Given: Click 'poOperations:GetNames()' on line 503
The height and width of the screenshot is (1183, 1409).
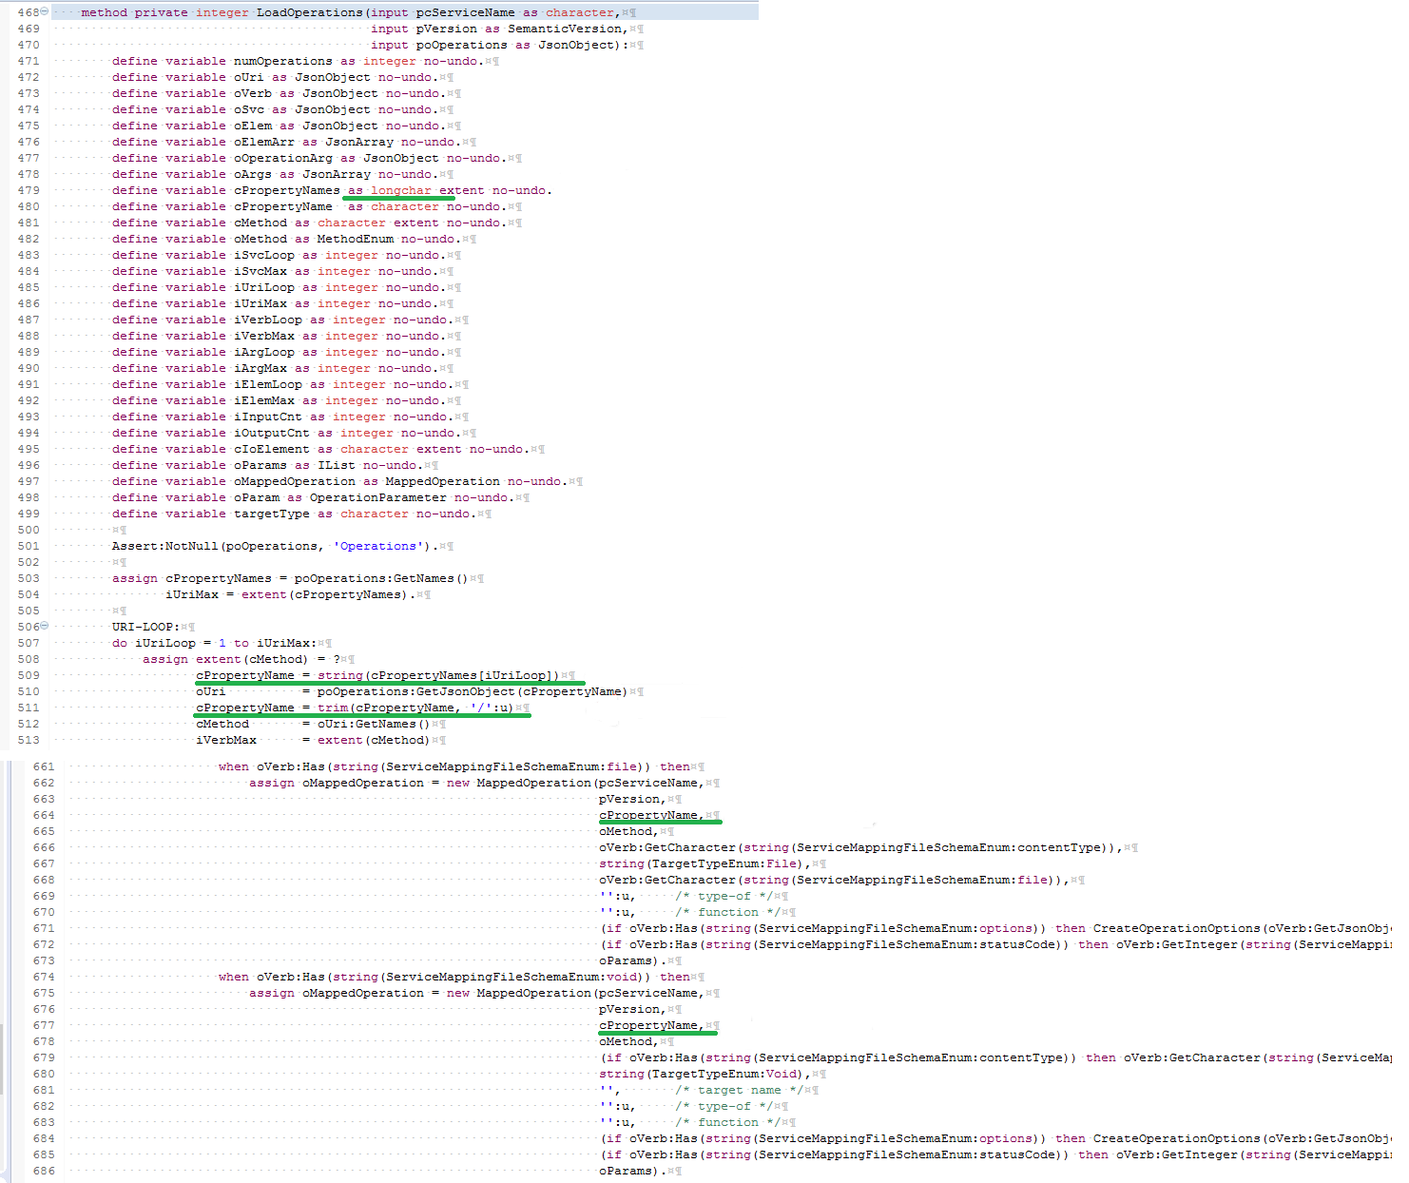Looking at the screenshot, I should click(382, 578).
